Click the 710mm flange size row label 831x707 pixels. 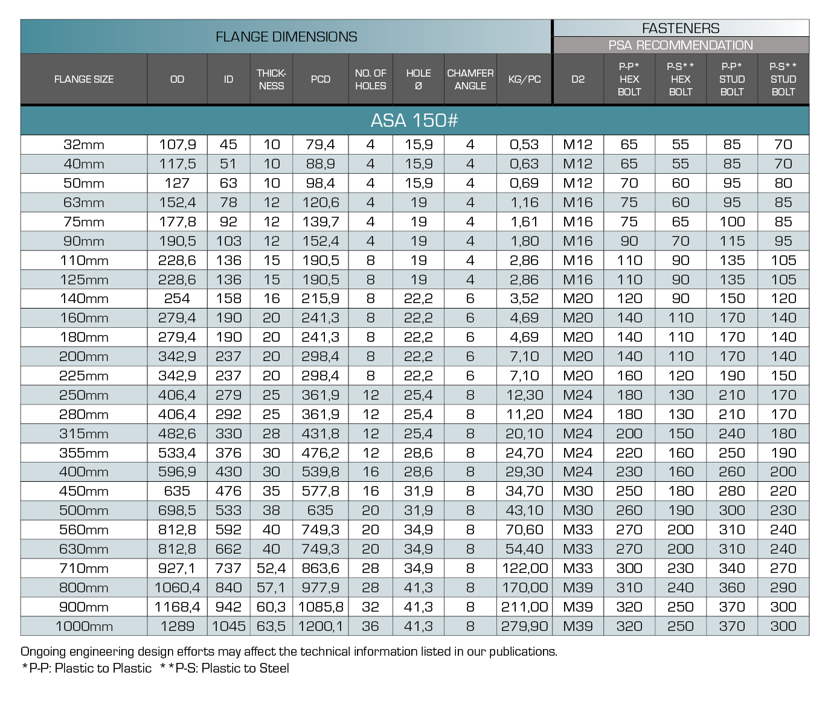[84, 568]
